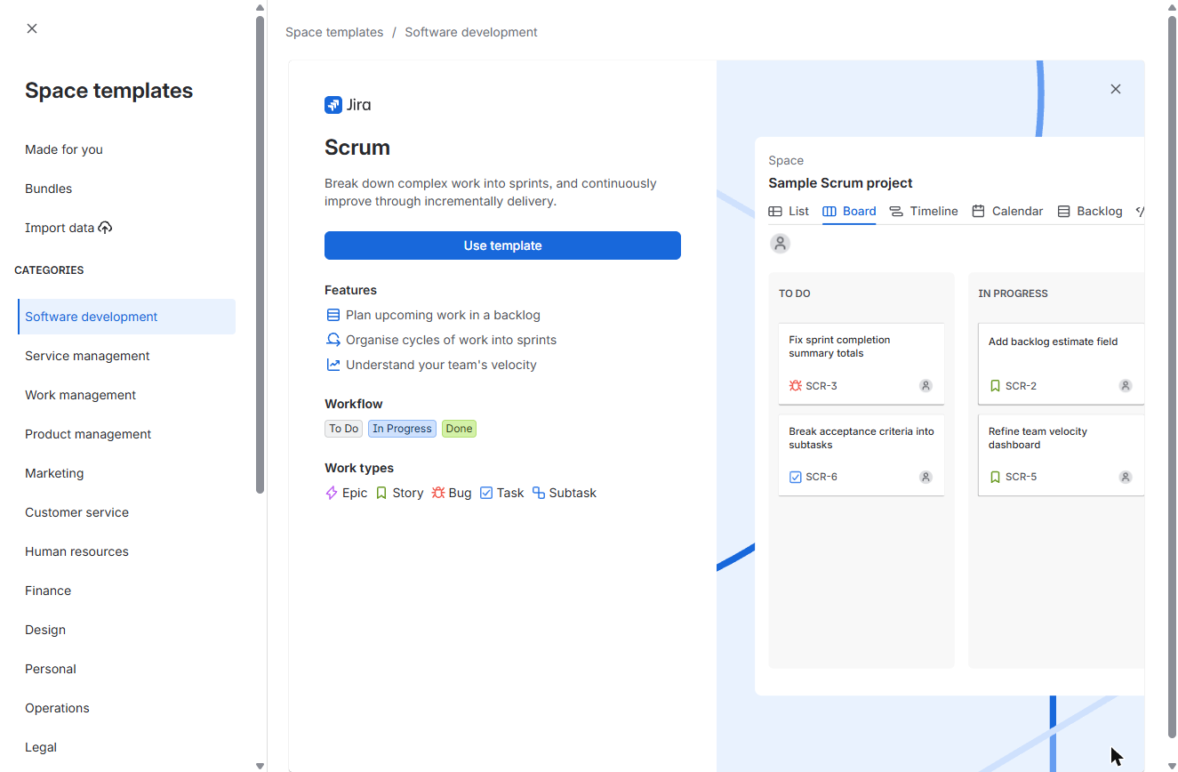
Task: Click the velocity chart feature icon
Action: coord(333,365)
